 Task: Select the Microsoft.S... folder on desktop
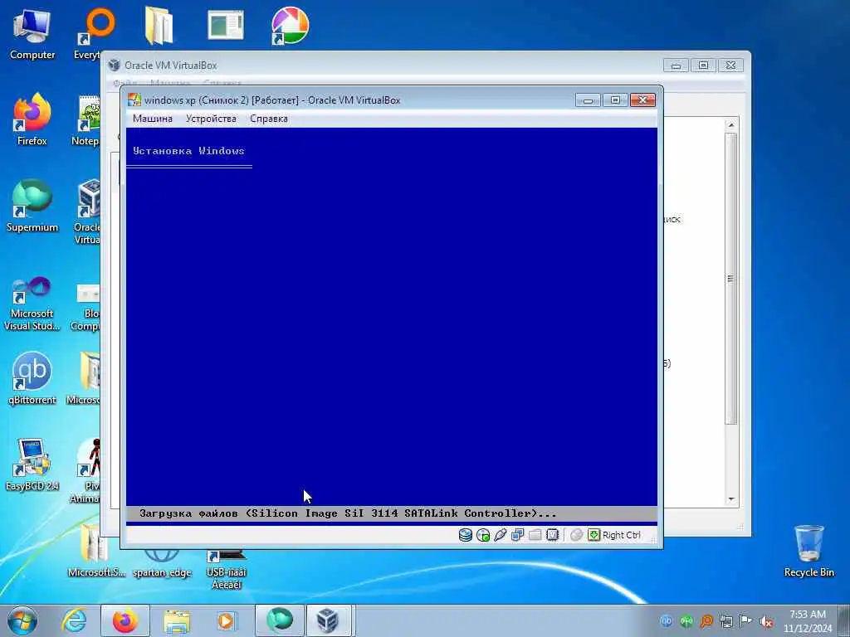pos(96,551)
